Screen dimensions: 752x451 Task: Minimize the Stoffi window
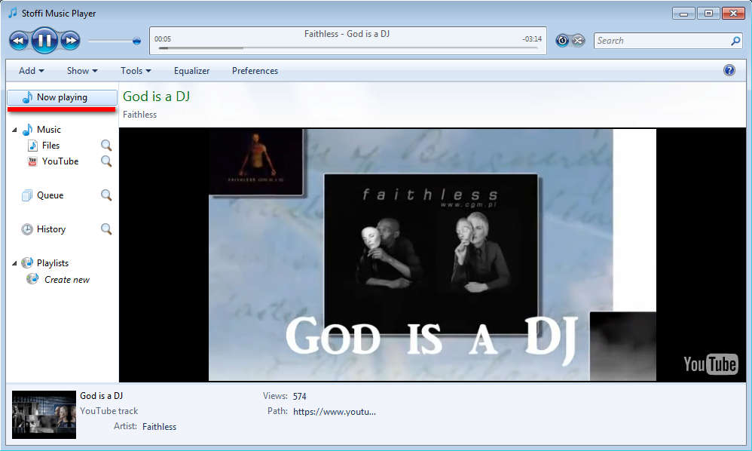(x=683, y=14)
